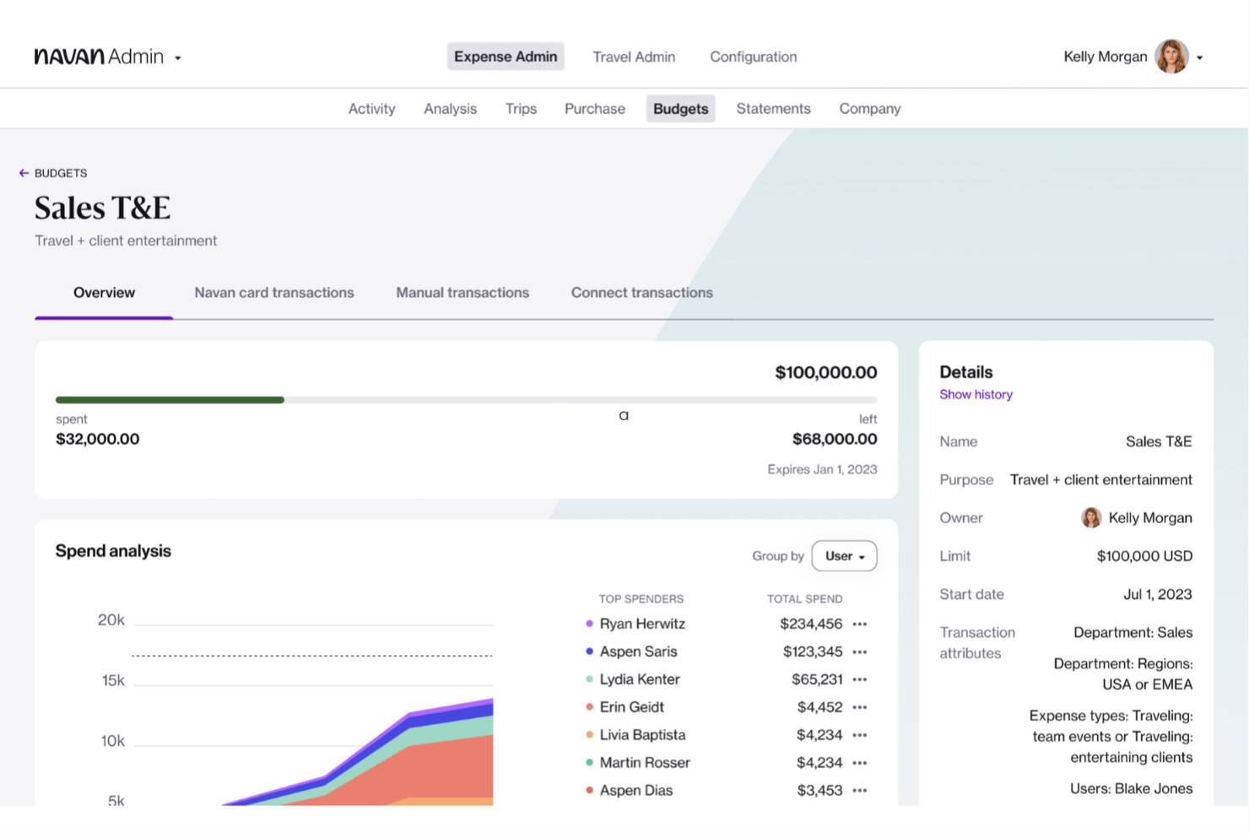Click the budget spend progress bar
Viewport: 1249px width, 833px height.
[464, 399]
